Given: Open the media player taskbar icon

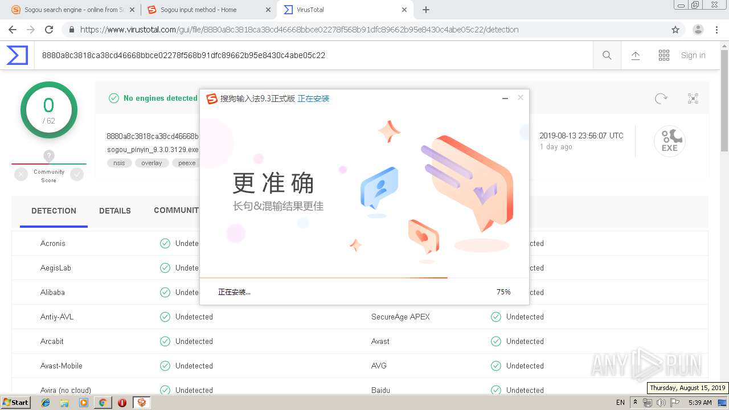Looking at the screenshot, I should (84, 403).
